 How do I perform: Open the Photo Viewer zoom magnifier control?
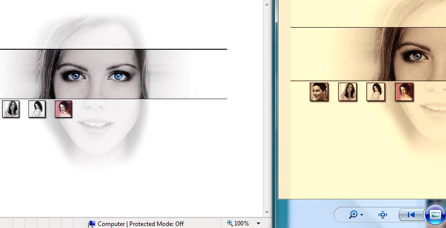click(x=356, y=214)
